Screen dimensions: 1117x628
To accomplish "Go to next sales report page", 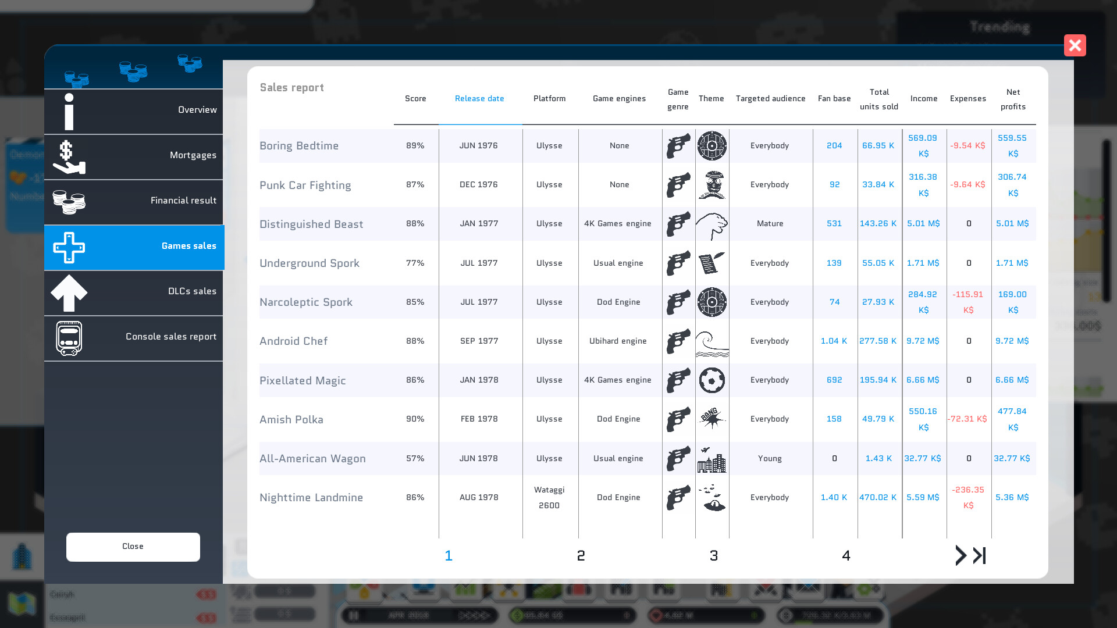I will [961, 555].
